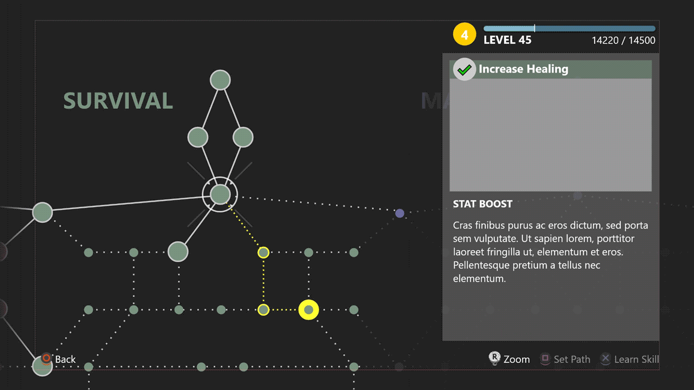Click the B-button icon next to Back
The image size is (694, 390).
(x=47, y=359)
